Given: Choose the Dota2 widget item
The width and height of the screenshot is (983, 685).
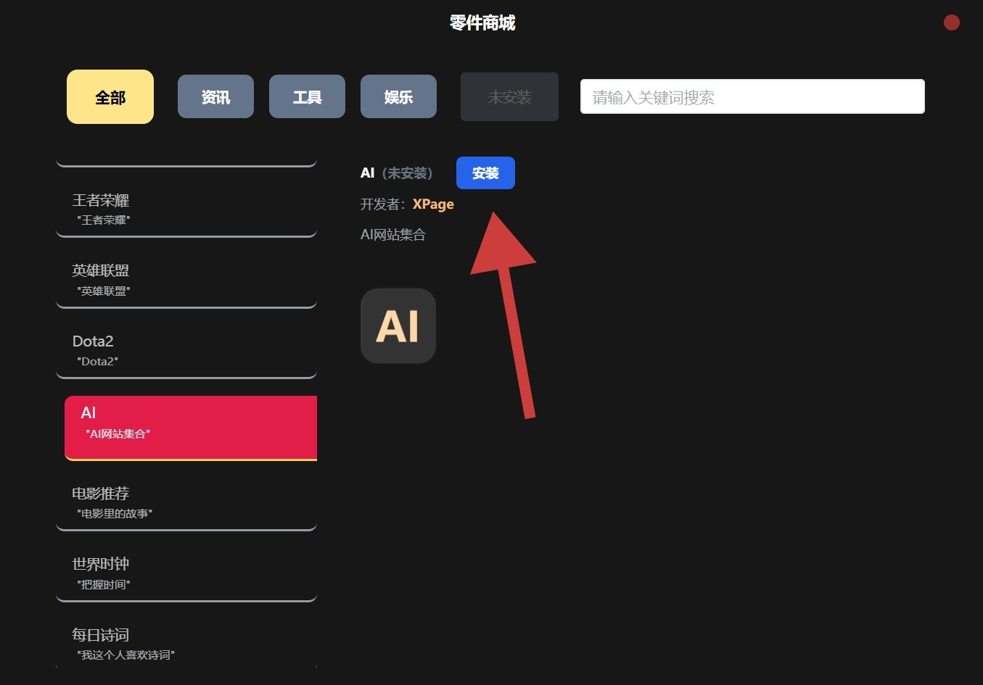Looking at the screenshot, I should click(x=186, y=351).
